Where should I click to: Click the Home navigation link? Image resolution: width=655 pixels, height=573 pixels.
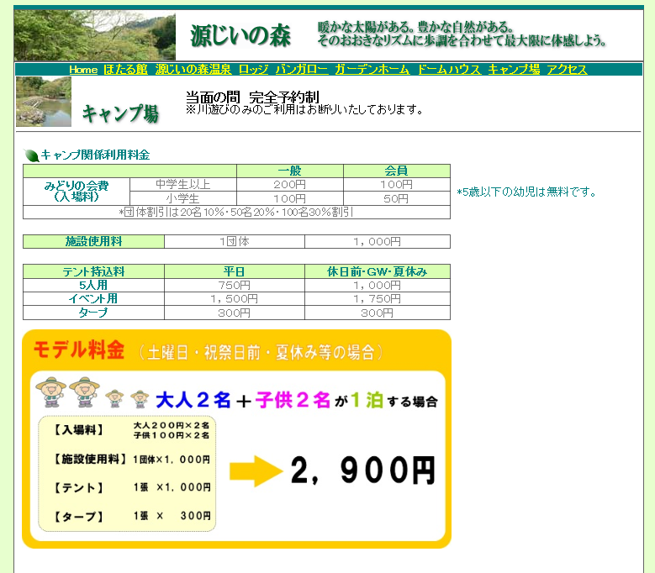[x=83, y=70]
